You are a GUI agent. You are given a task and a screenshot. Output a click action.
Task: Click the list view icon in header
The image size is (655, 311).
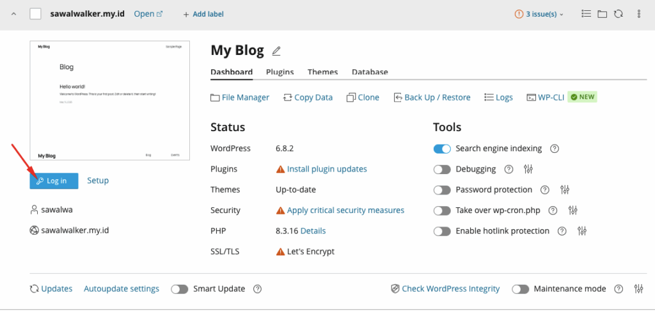586,14
